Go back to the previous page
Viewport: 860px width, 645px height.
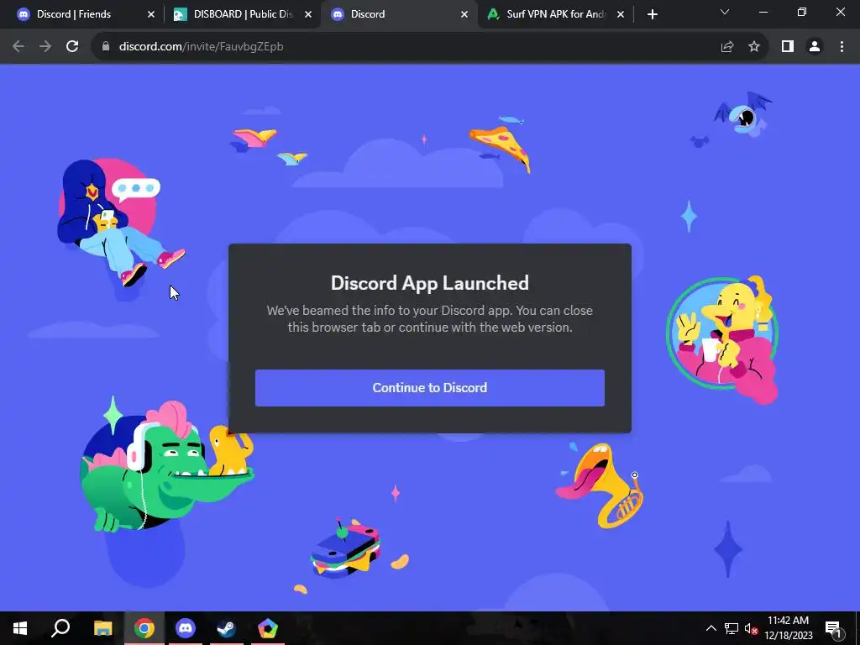pyautogui.click(x=18, y=47)
